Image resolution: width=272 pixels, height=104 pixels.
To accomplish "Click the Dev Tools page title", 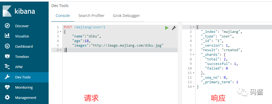I will (60, 6).
